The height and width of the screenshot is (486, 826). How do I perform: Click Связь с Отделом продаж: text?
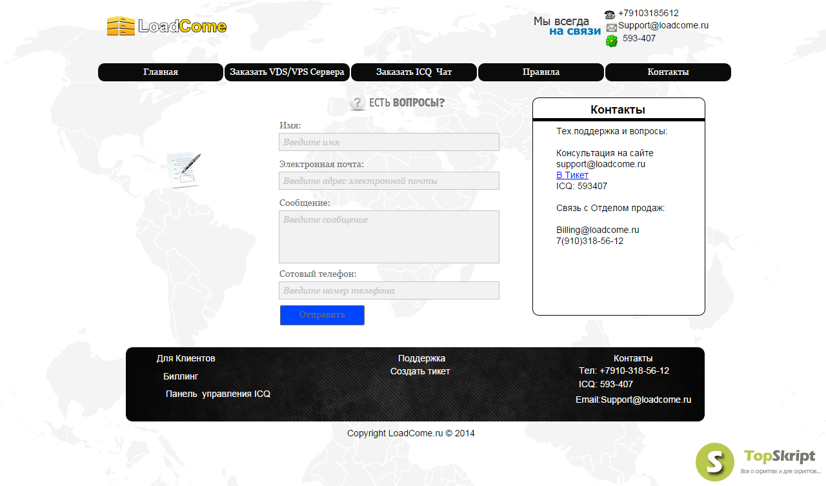[x=610, y=208]
